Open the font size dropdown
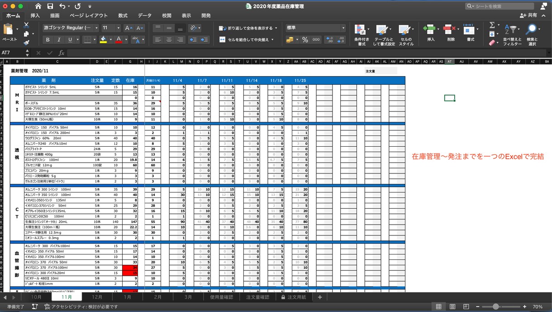This screenshot has width=552, height=312. (x=118, y=28)
